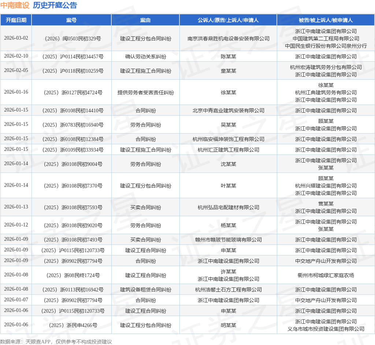
Task: Click case cause 提供劳务者受害责任纠纷
Action: tap(146, 92)
